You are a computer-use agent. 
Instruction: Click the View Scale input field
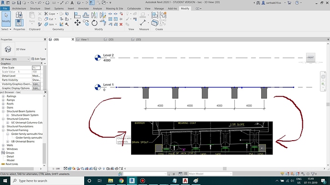(x=36, y=68)
